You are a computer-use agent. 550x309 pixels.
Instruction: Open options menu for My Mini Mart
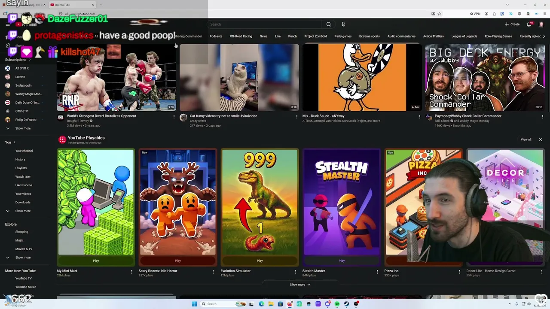(x=131, y=272)
